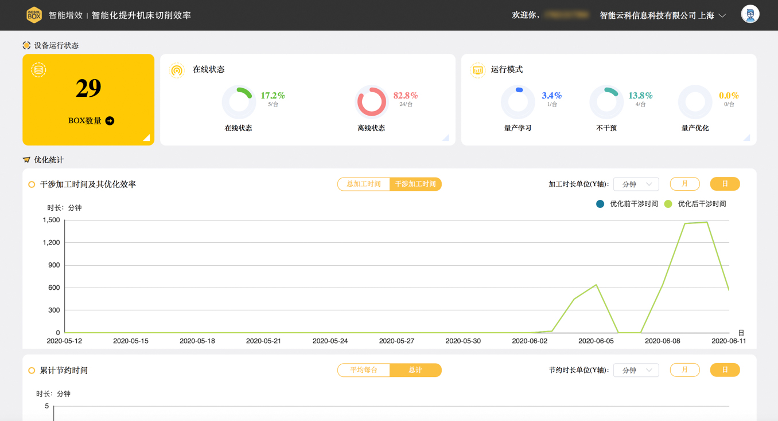Click the 量产学习 label under its donut

click(x=518, y=128)
